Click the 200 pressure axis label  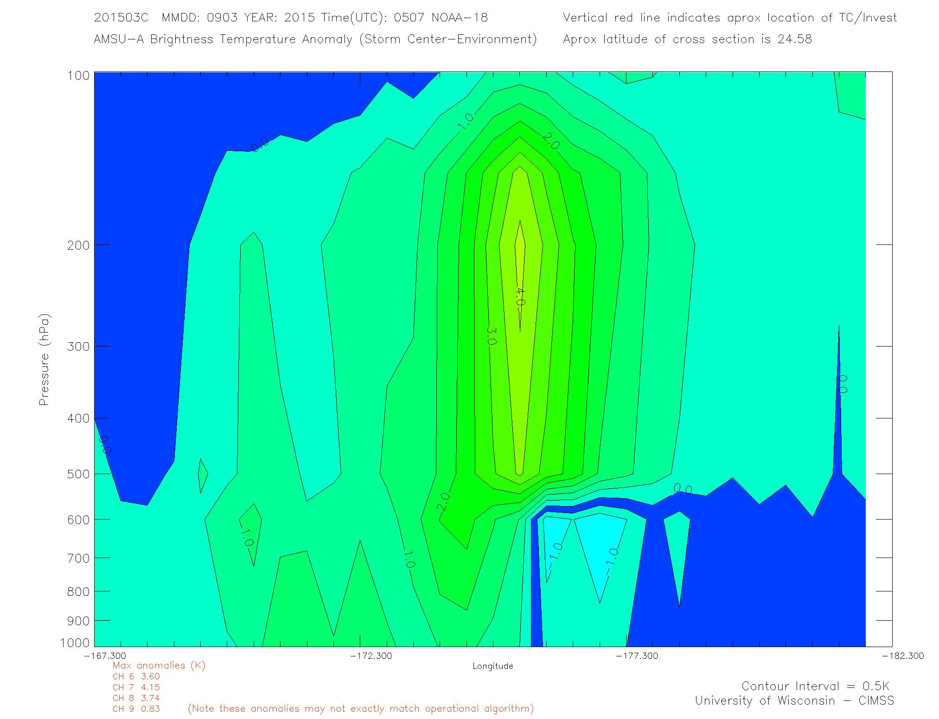tap(78, 245)
